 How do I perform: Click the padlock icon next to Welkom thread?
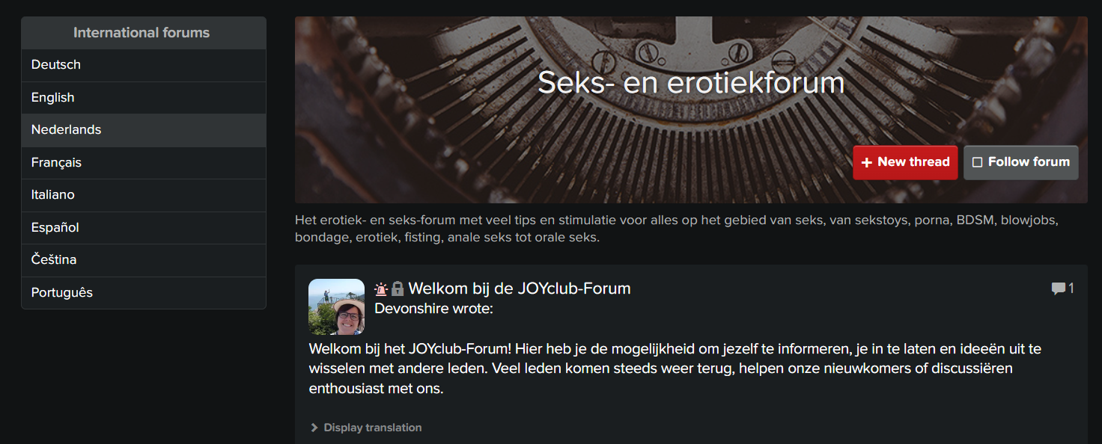tap(398, 289)
